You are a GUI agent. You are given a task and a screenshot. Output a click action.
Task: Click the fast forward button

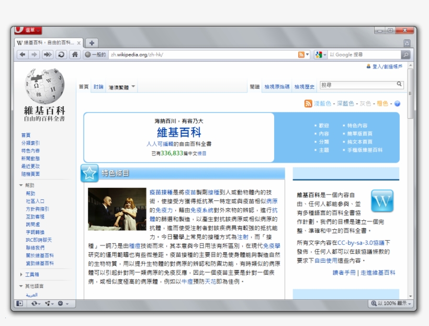tap(48, 54)
